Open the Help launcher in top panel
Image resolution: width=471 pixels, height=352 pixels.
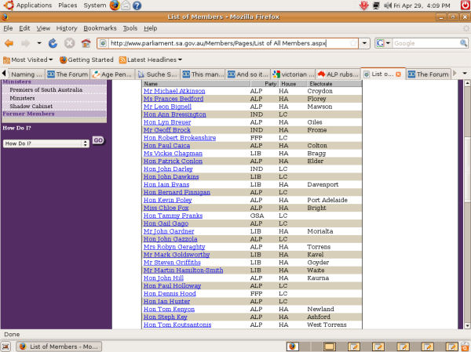point(137,5)
